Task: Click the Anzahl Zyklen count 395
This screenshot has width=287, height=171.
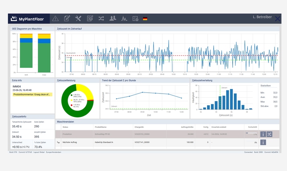Action: tap(37, 137)
